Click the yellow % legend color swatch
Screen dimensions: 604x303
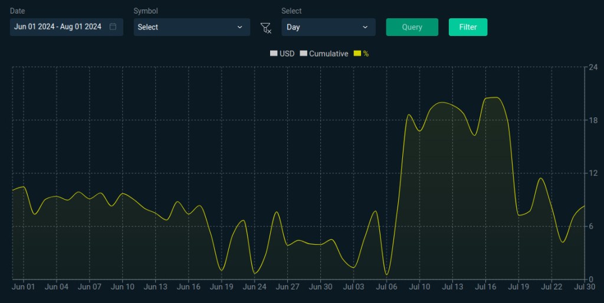click(357, 54)
